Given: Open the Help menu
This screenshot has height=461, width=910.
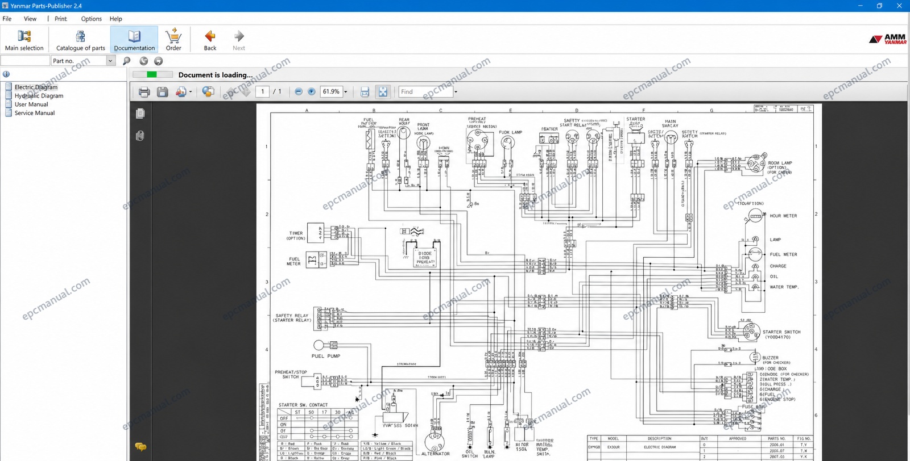Looking at the screenshot, I should pyautogui.click(x=115, y=19).
